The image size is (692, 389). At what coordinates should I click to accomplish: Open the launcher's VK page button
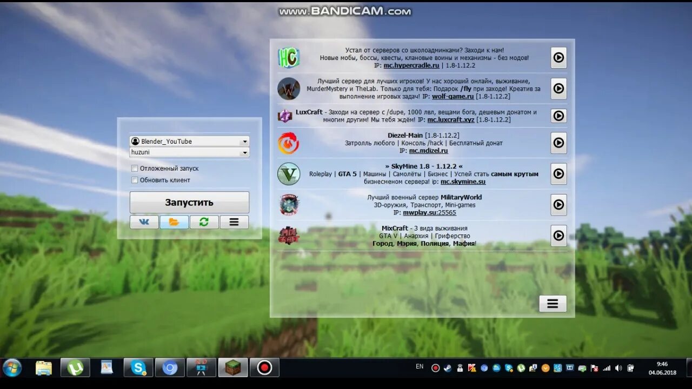(144, 222)
